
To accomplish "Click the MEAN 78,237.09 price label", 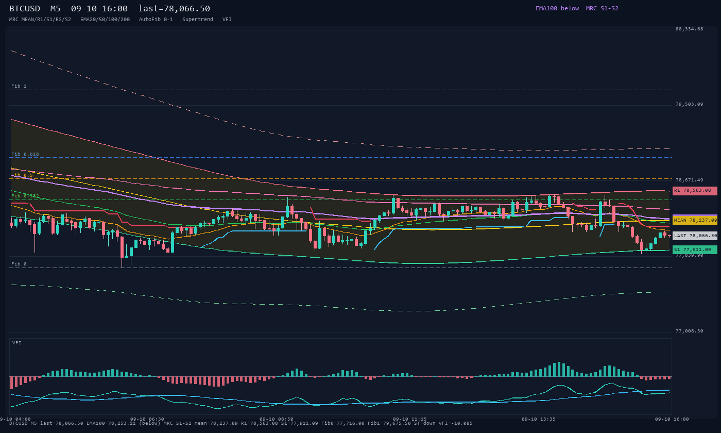I will click(x=695, y=220).
